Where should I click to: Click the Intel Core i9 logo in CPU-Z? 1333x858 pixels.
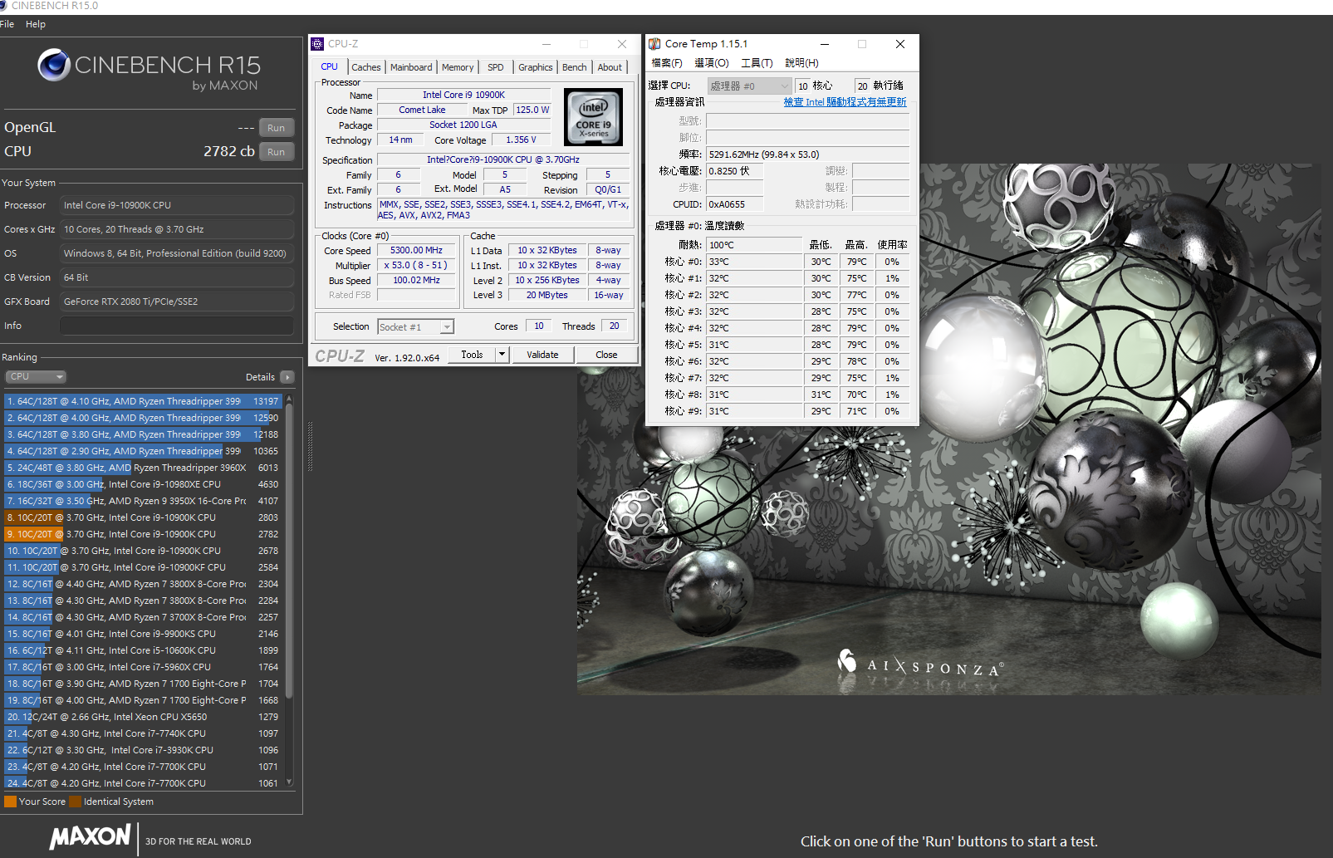click(x=593, y=117)
